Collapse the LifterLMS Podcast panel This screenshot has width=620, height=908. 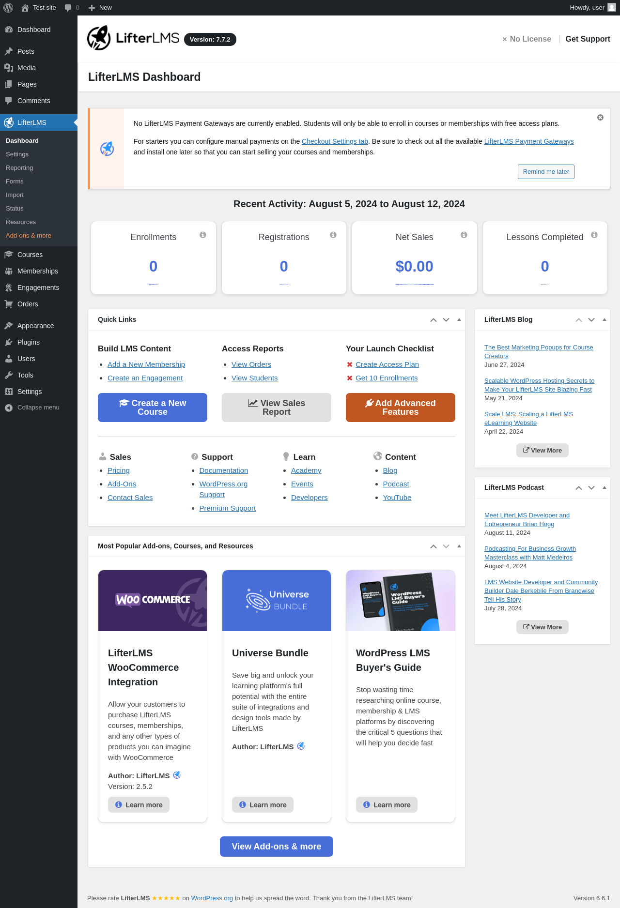[604, 488]
